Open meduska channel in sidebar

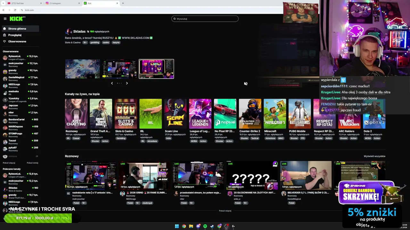pos(20,93)
